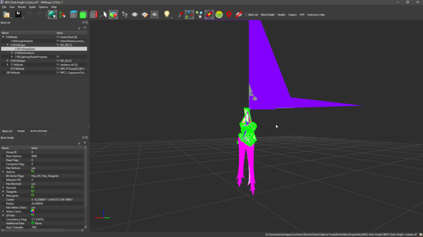Toggle the node connections display icon
The width and height of the screenshot is (423, 237).
[199, 15]
